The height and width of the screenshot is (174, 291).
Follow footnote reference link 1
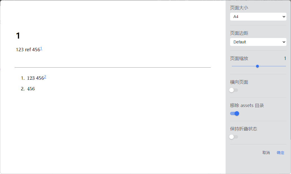(x=41, y=48)
